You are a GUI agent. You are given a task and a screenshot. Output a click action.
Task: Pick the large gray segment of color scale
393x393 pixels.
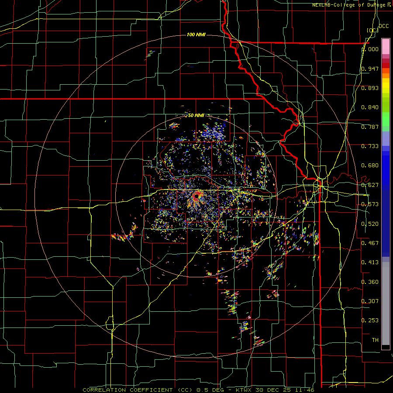(x=386, y=303)
